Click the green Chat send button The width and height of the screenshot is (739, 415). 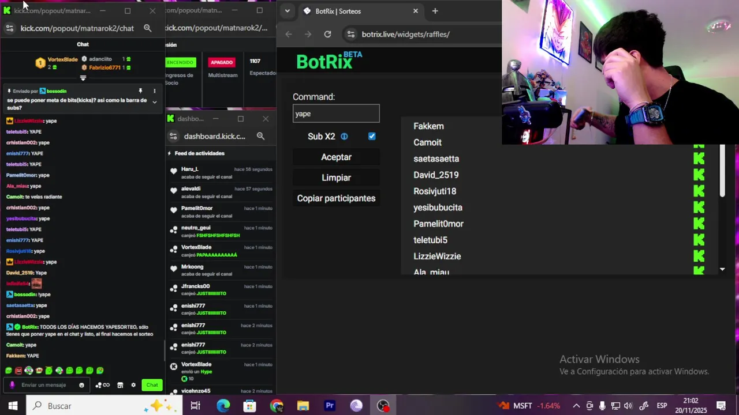152,385
